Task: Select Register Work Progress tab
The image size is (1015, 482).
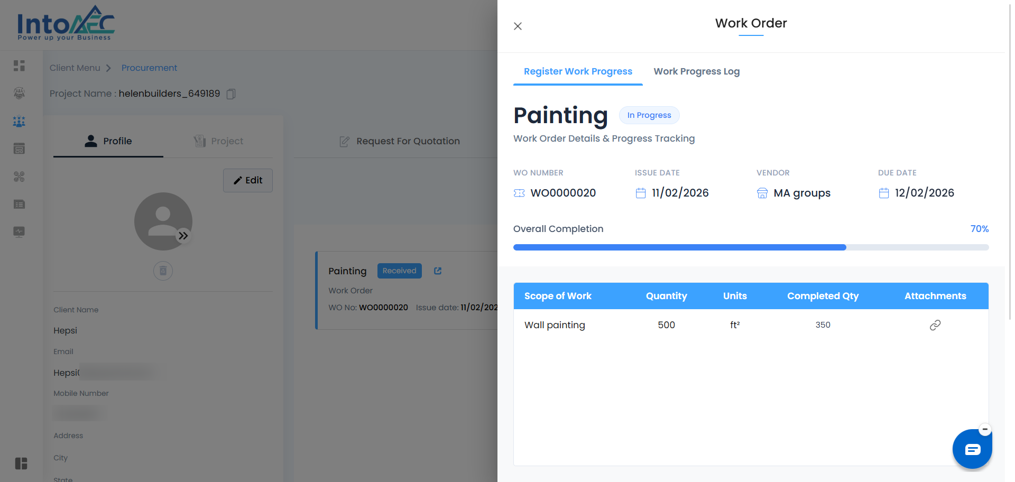Action: click(578, 71)
